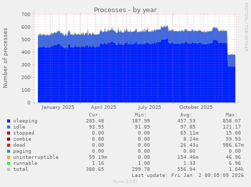Click the paging legend color swatch
This screenshot has height=187, width=251.
[x=9, y=151]
